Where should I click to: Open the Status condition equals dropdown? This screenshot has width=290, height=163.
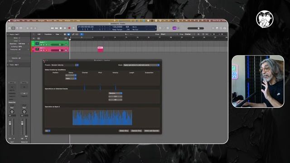pos(71,76)
